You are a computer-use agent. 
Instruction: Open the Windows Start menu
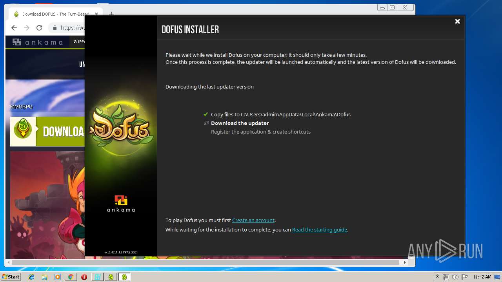(11, 277)
